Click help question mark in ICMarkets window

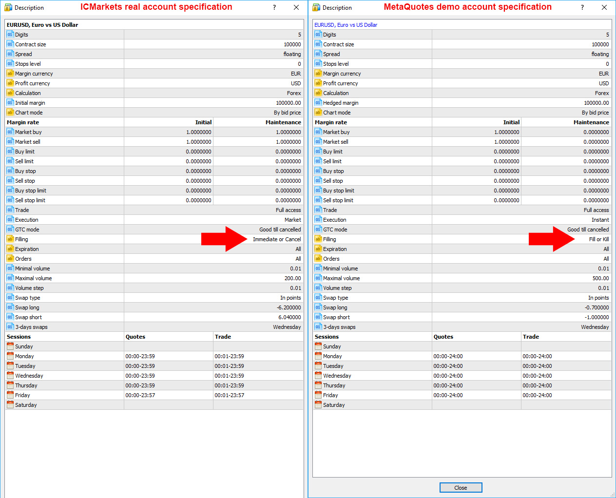coord(274,7)
